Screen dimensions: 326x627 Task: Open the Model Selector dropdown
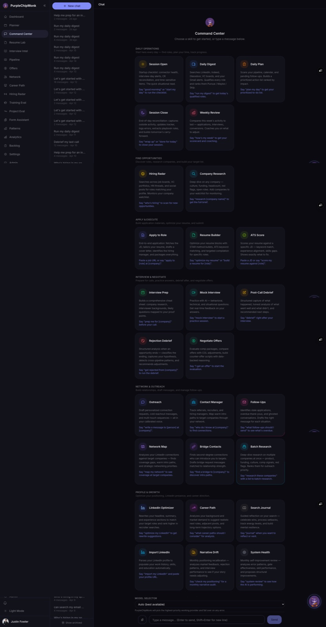pos(210,604)
